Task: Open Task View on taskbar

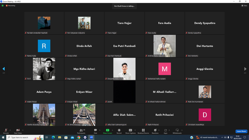Action: point(47,137)
